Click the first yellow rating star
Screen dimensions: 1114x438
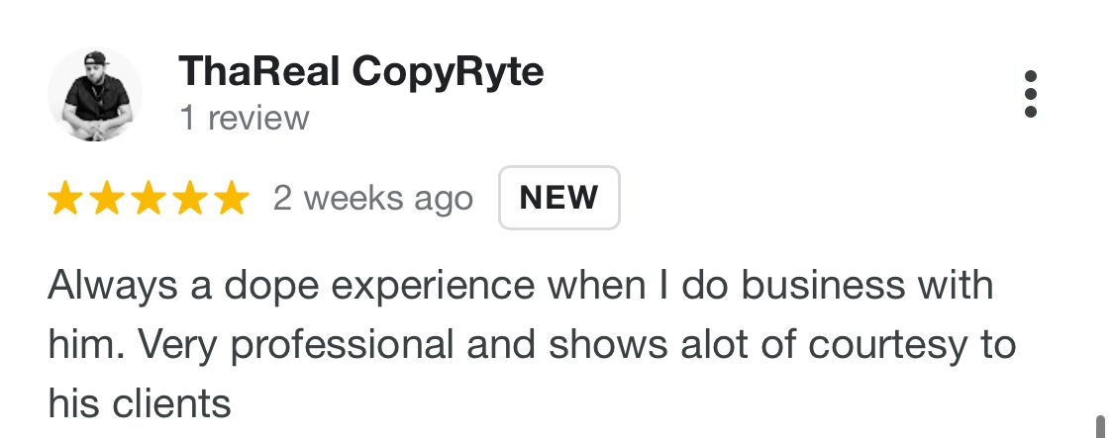click(x=65, y=199)
